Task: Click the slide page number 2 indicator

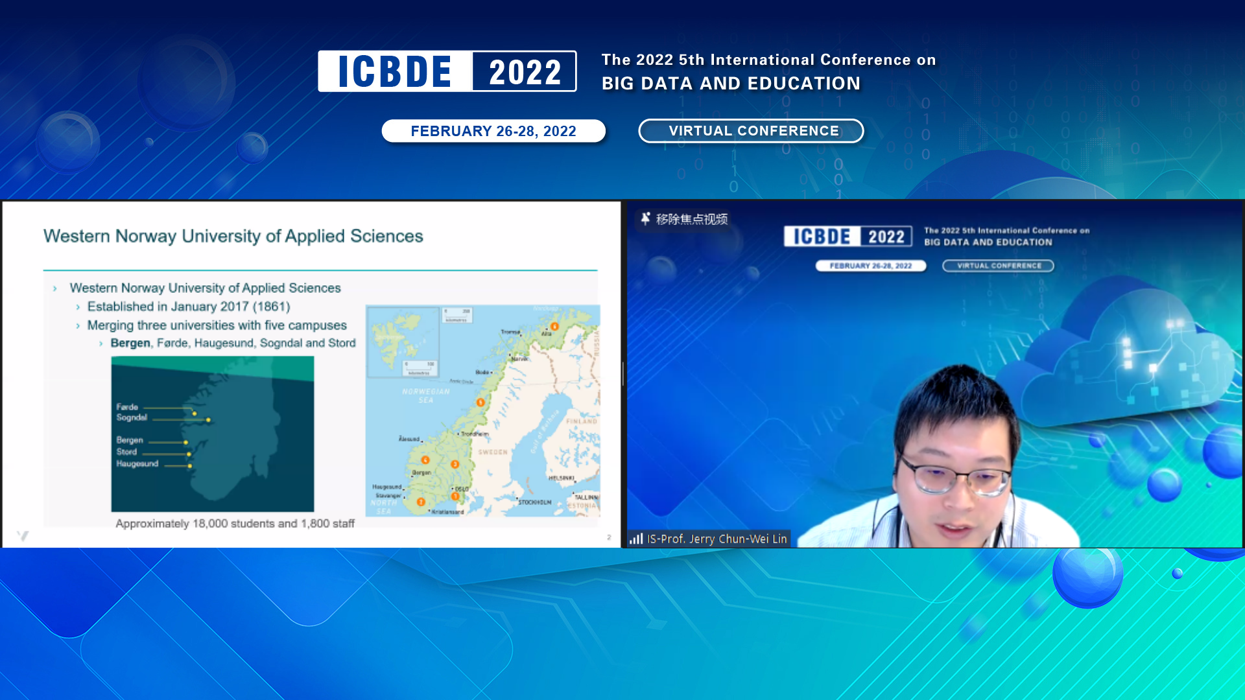Action: [x=608, y=536]
